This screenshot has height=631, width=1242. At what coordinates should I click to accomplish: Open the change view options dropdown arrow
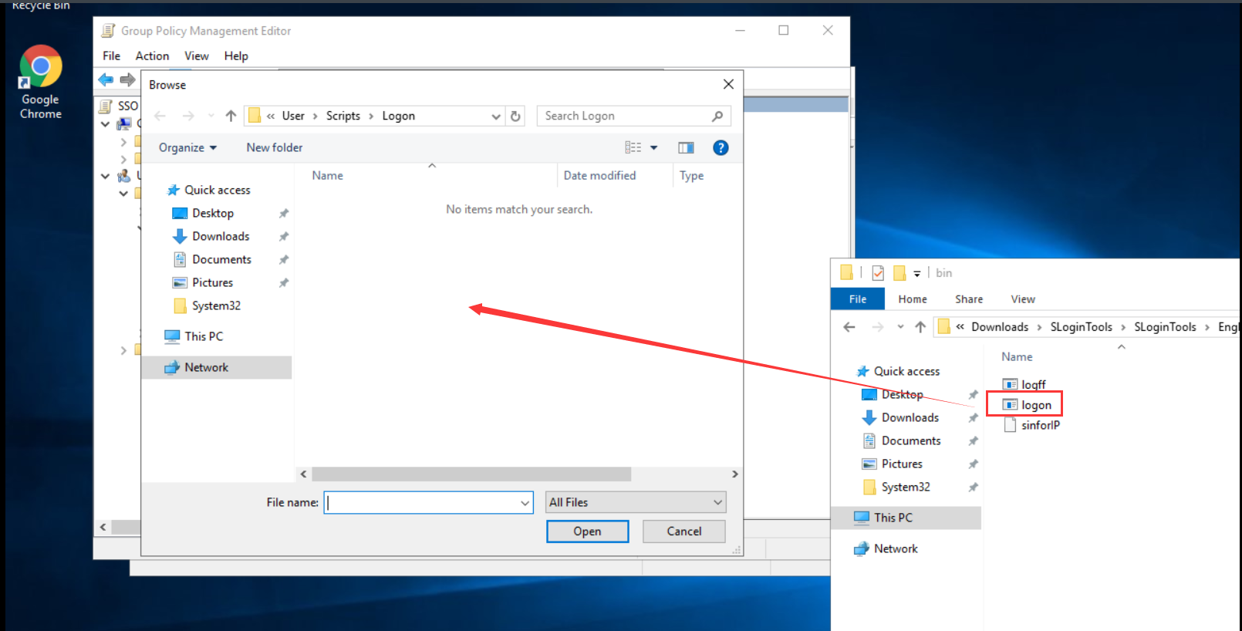tap(654, 147)
